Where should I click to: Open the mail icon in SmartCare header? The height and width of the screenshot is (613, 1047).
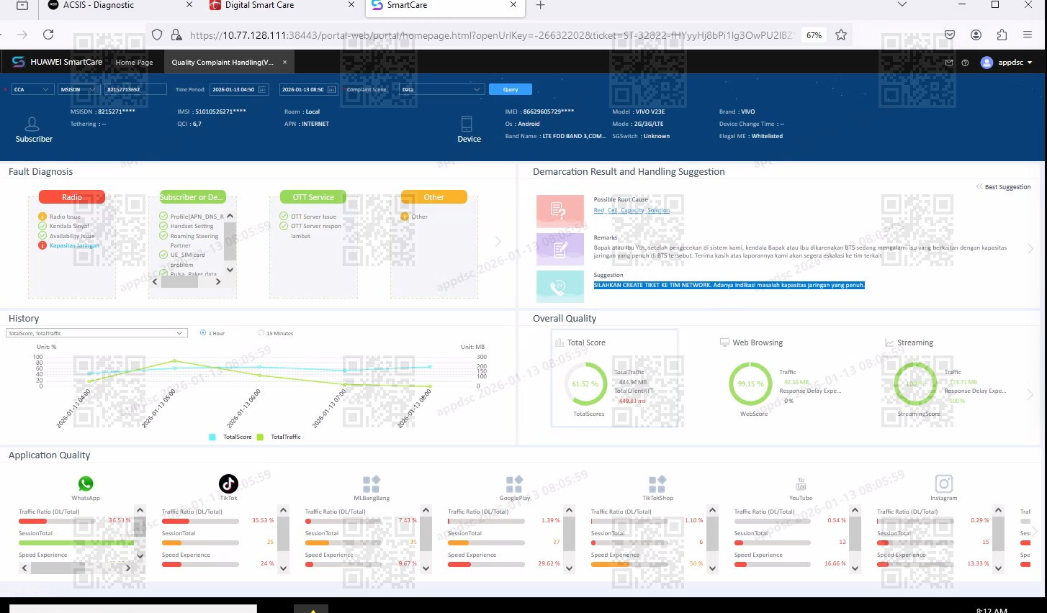(949, 63)
